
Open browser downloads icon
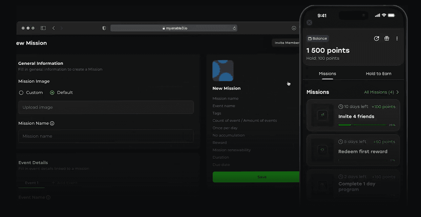294,28
